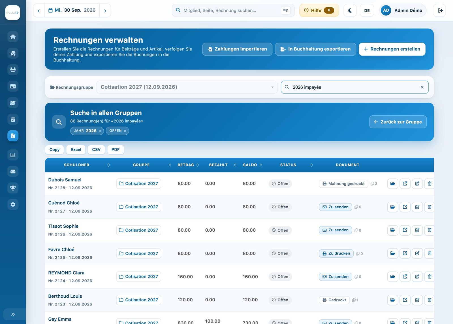Viewport: 453px width, 324px height.
Task: Open the home dashboard sidebar icon
Action: [13, 37]
